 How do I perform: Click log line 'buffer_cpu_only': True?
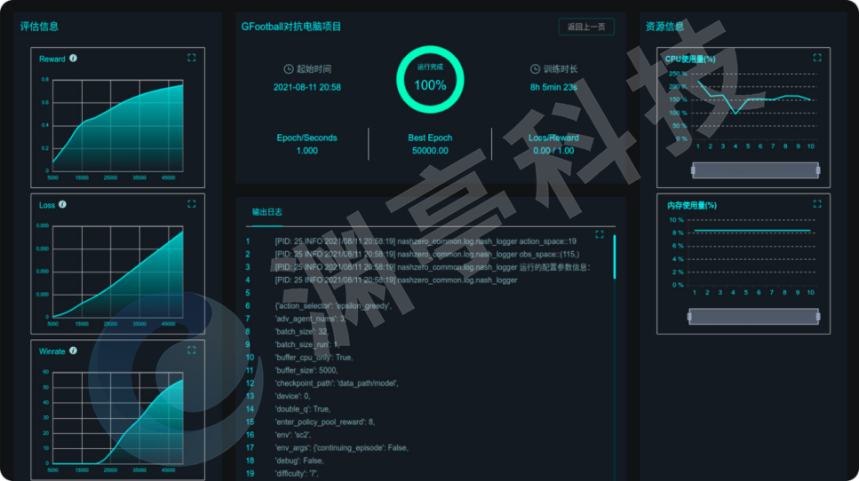(314, 358)
